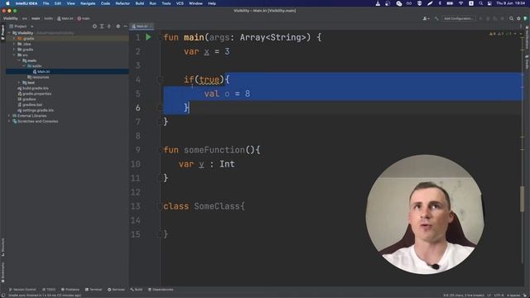Click the editor vertical scrollbar thumb
This screenshot has width=530, height=298.
point(522,199)
